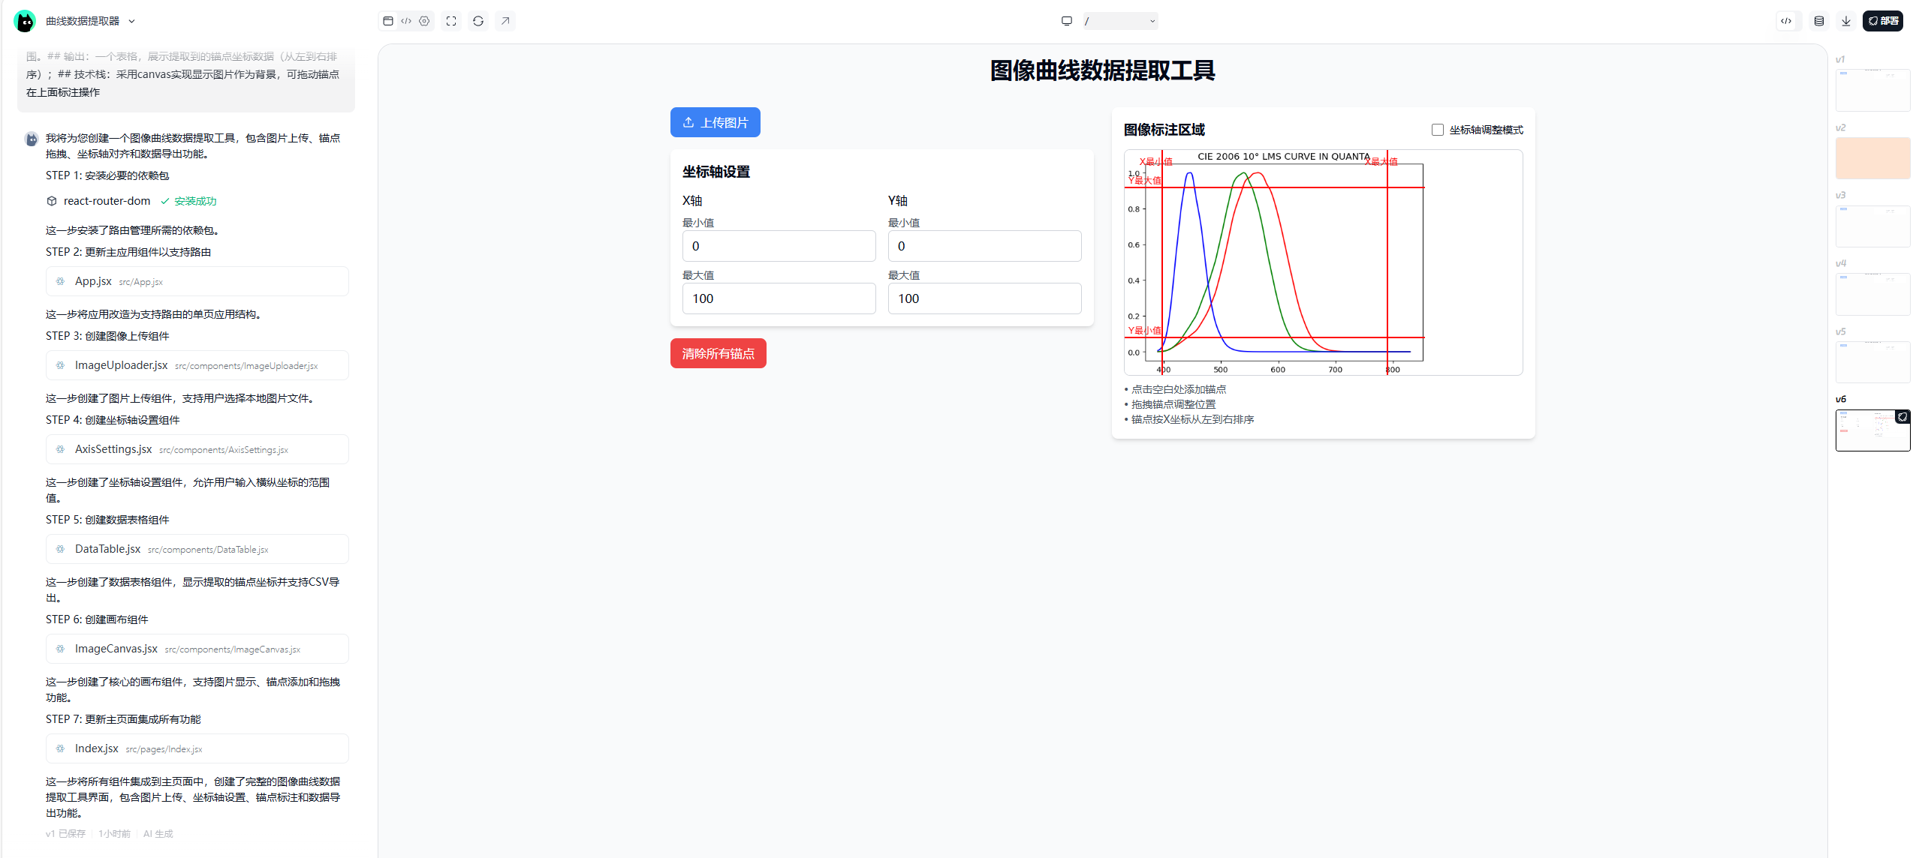This screenshot has height=858, width=1916.
Task: Enter fullscreen preview mode
Action: click(x=451, y=21)
